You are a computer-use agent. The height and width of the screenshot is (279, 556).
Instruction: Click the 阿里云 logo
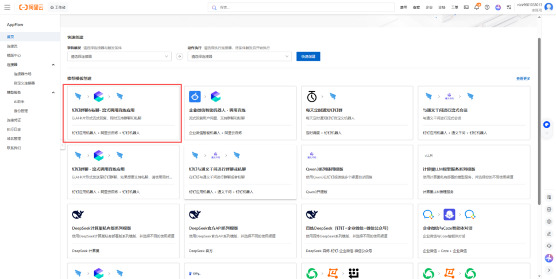pos(31,7)
